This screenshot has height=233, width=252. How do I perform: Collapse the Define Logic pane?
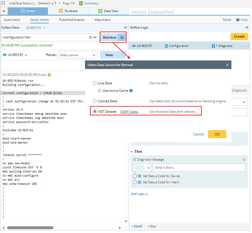click(247, 28)
